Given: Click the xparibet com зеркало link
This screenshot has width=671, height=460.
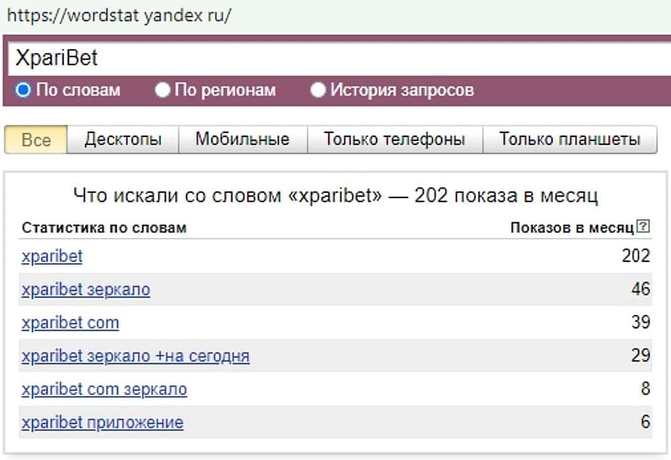Looking at the screenshot, I should (104, 389).
